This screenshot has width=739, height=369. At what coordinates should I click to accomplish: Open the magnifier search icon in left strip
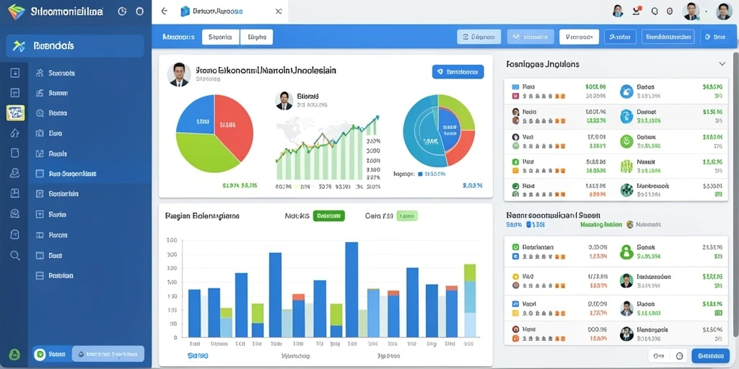tap(15, 255)
